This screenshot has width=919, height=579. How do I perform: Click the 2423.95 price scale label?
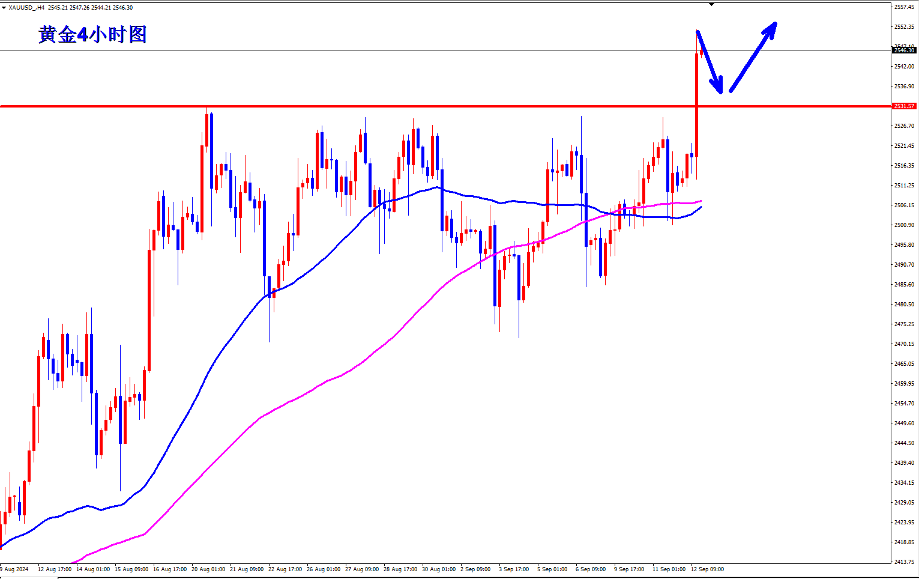904,523
